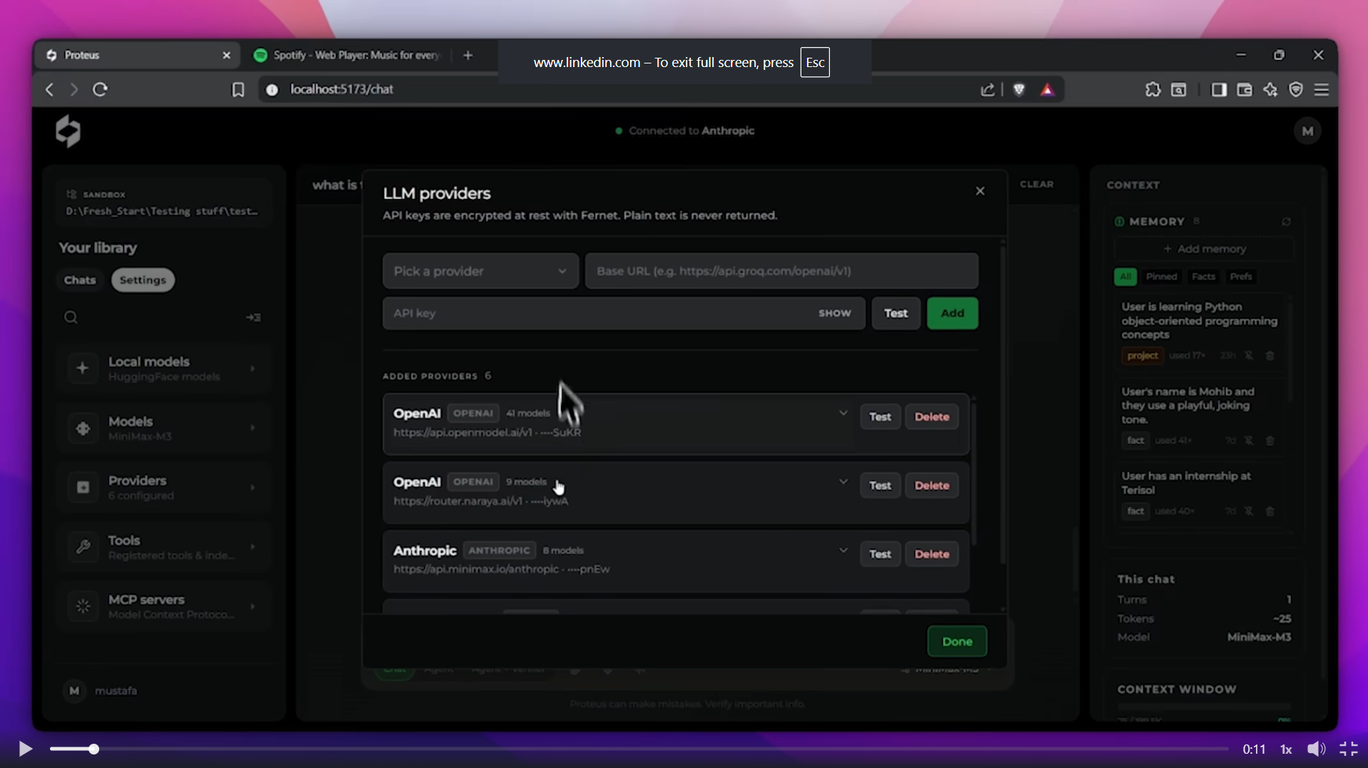
Task: Toggle pin on the Mohib name memory
Action: [x=1249, y=441]
